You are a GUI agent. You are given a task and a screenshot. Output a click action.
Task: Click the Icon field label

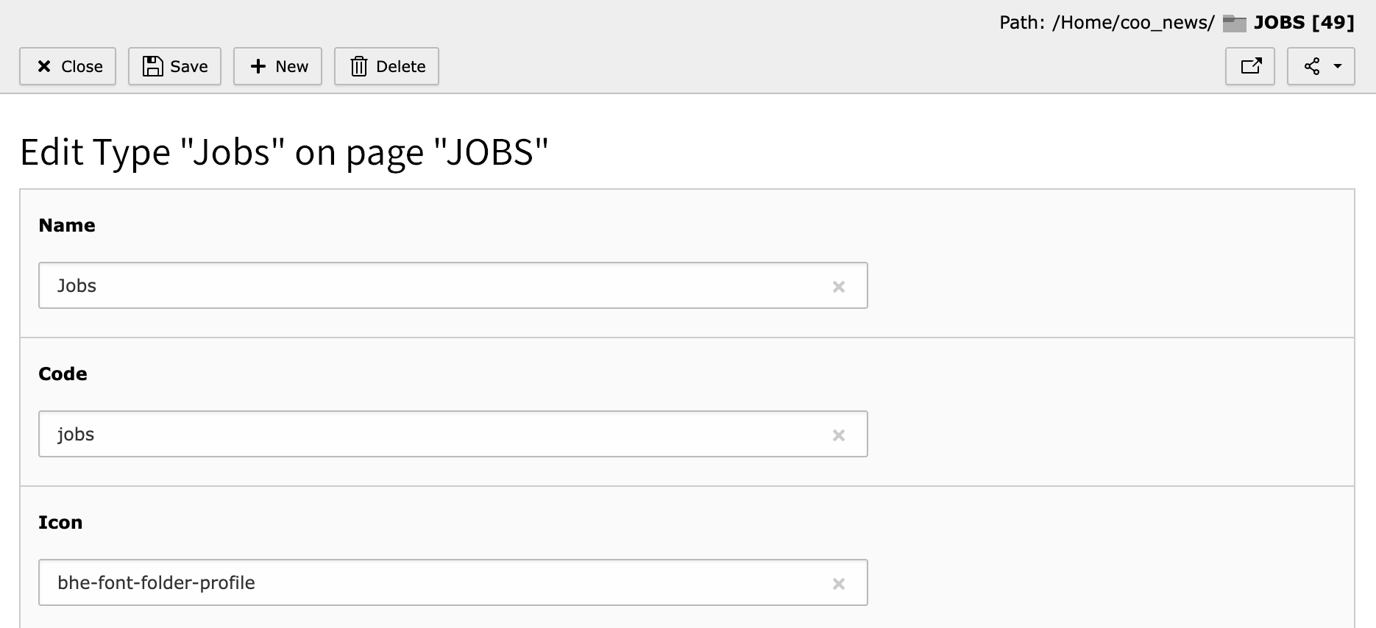point(60,522)
